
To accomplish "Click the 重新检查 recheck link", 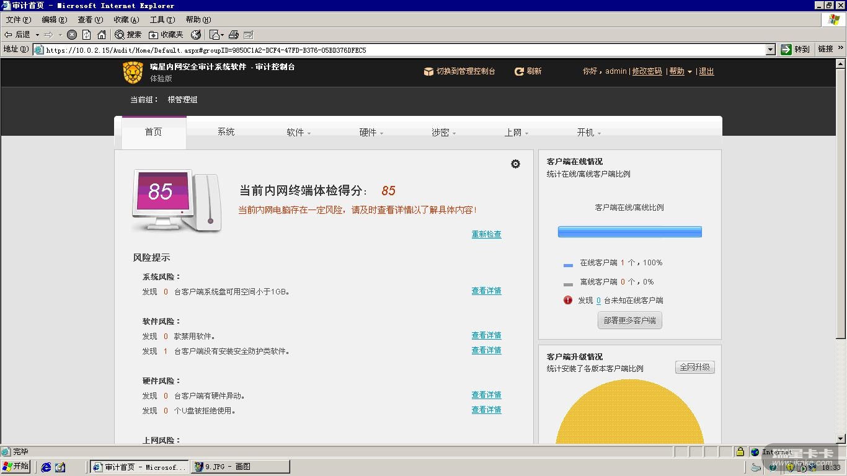I will [486, 234].
